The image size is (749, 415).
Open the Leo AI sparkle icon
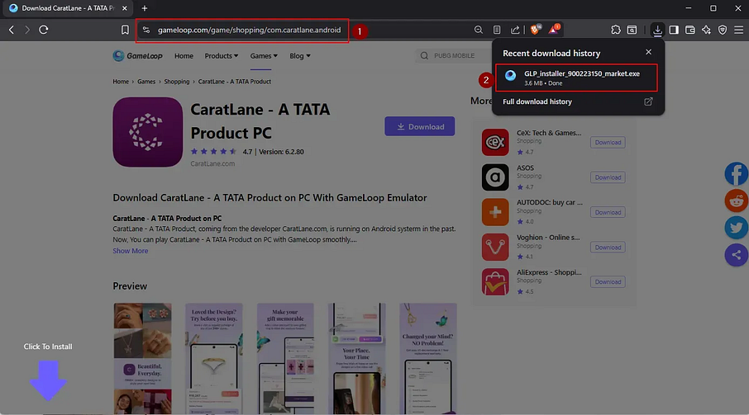point(706,30)
